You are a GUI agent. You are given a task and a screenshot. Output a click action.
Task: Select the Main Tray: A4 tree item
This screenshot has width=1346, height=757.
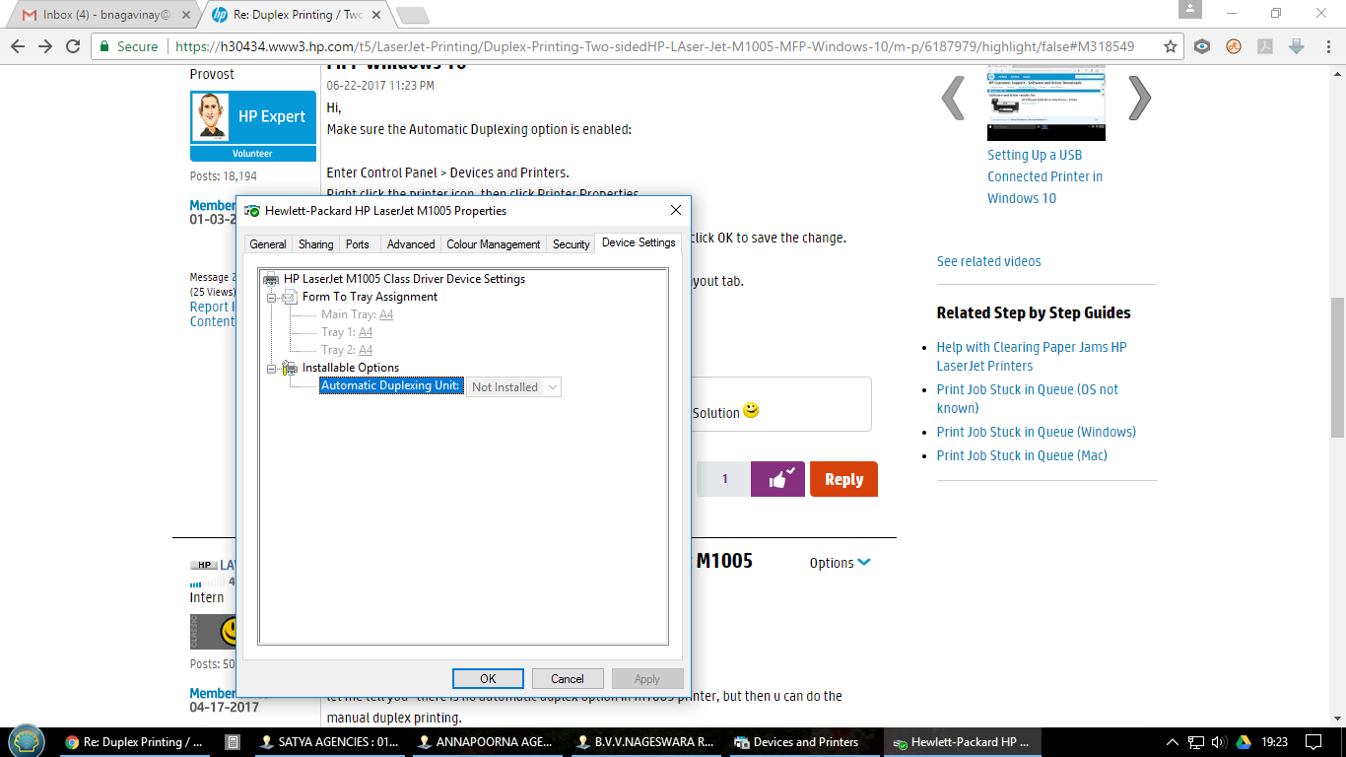(357, 314)
